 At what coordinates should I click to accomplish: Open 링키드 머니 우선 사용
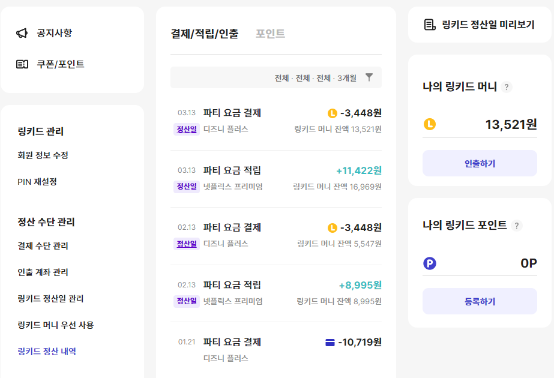click(55, 325)
